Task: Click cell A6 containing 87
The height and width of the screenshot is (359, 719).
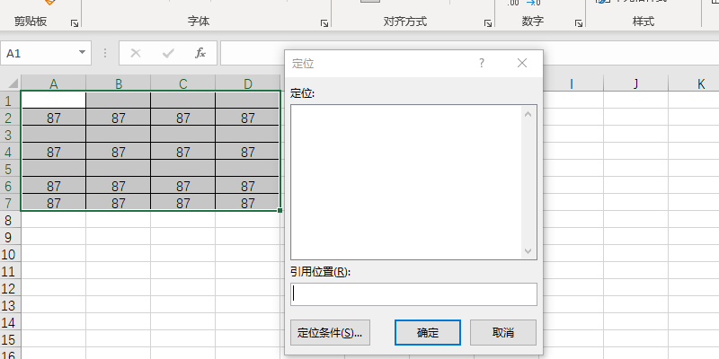Action: pyautogui.click(x=54, y=186)
